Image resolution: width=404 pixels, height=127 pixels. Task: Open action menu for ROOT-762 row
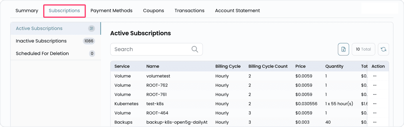pyautogui.click(x=375, y=85)
